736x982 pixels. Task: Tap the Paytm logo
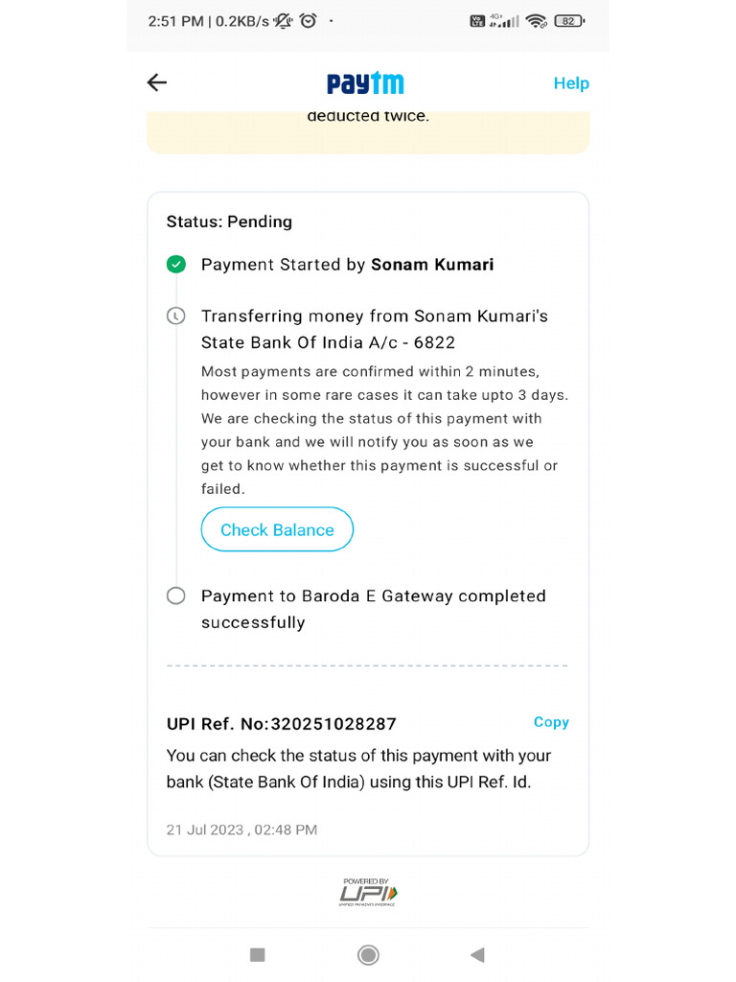click(365, 83)
